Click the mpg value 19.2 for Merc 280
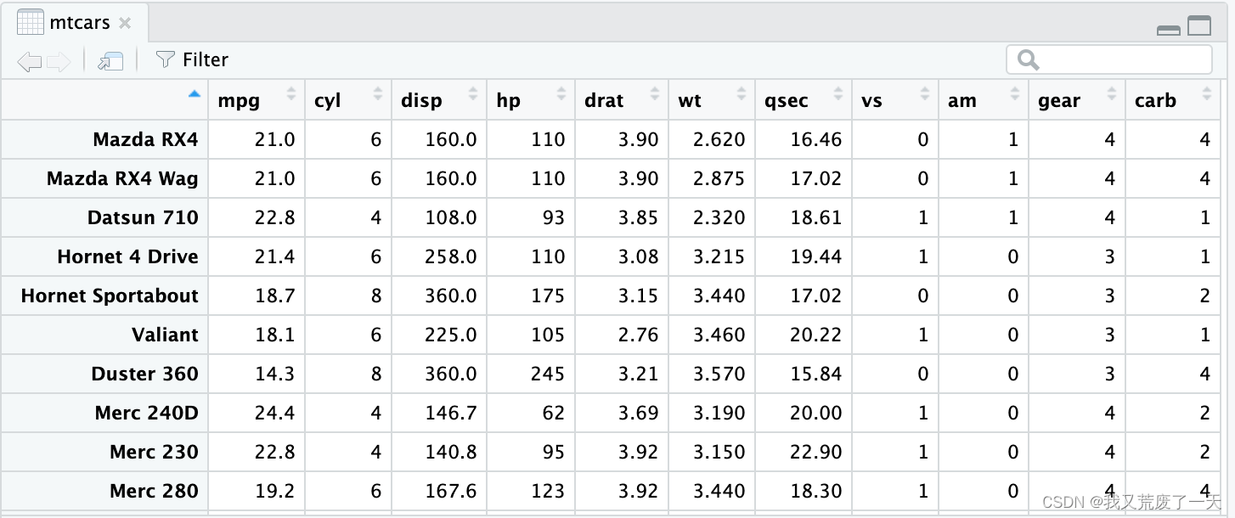This screenshot has height=518, width=1235. [274, 491]
